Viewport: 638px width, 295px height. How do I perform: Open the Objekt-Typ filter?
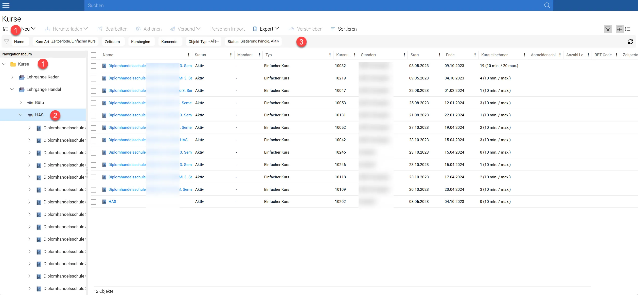pyautogui.click(x=203, y=41)
